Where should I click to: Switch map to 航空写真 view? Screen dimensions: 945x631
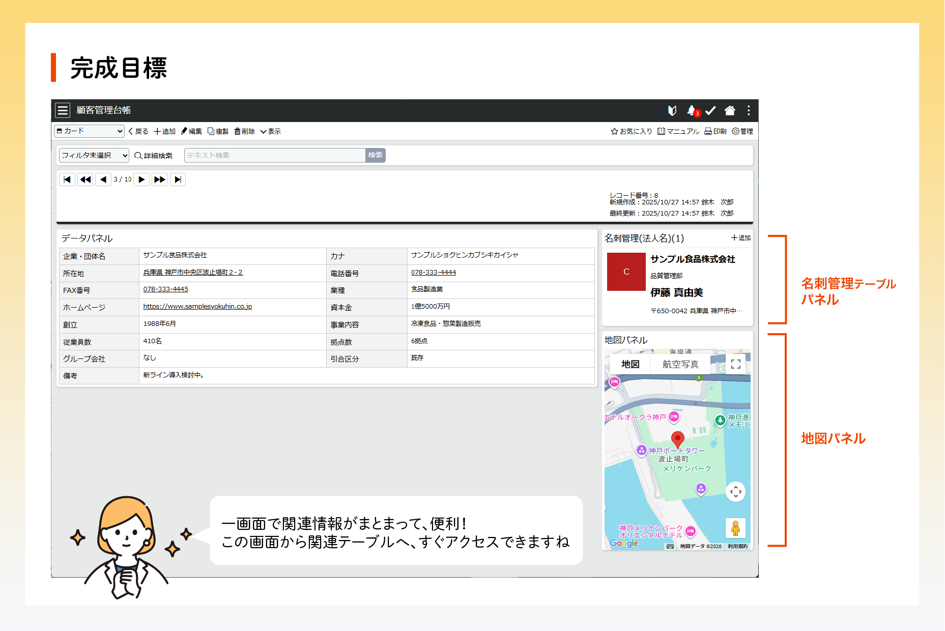point(680,364)
